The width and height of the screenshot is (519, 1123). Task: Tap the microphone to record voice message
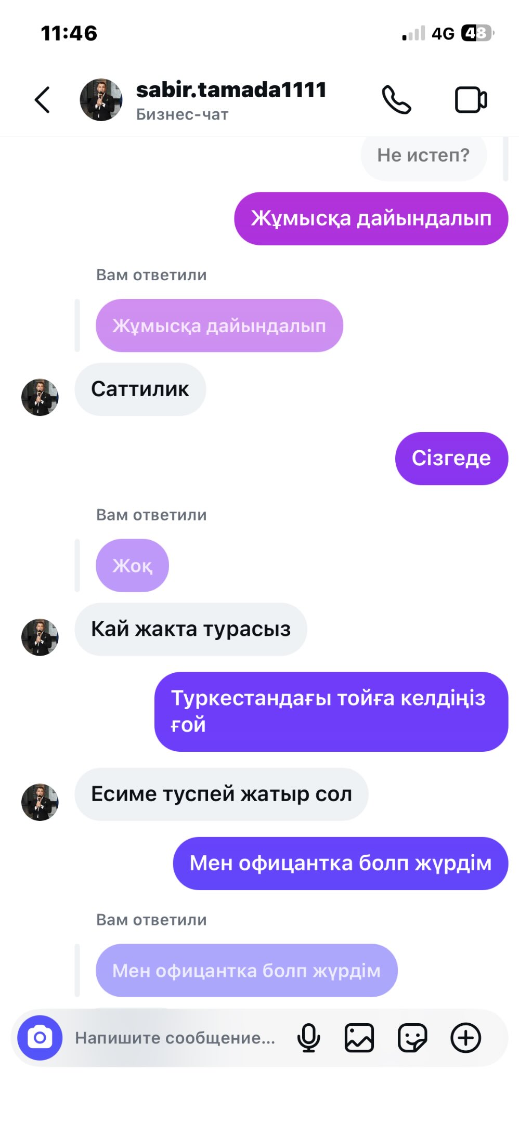(308, 1038)
